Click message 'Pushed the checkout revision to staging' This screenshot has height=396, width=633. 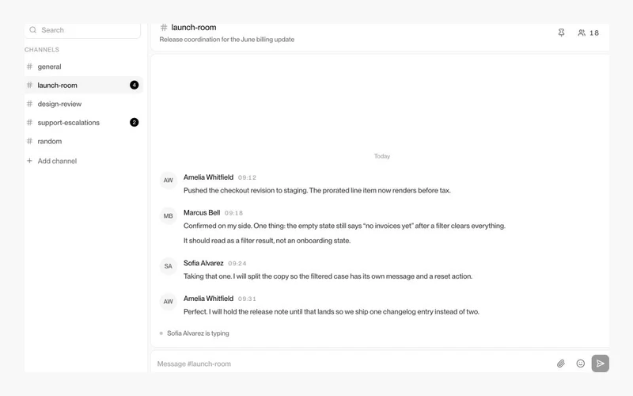pyautogui.click(x=317, y=190)
